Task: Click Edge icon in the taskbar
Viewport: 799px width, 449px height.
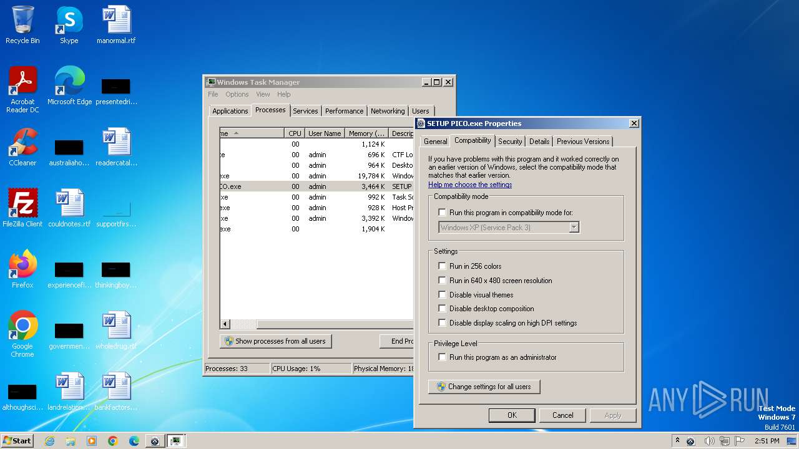Action: (134, 441)
